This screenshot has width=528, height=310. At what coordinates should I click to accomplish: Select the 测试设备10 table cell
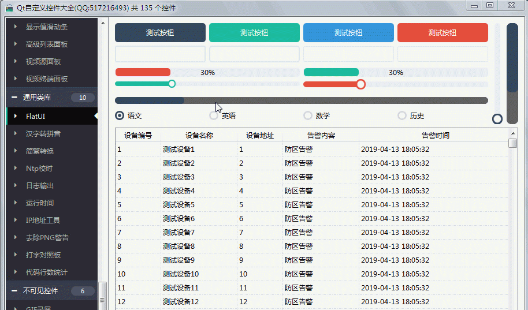[199, 274]
